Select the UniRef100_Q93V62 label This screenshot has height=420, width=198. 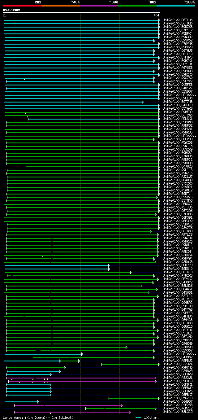[178, 40]
